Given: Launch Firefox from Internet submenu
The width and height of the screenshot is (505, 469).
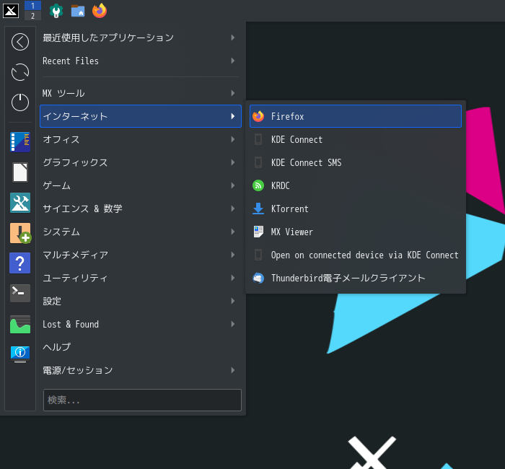Looking at the screenshot, I should coord(356,116).
